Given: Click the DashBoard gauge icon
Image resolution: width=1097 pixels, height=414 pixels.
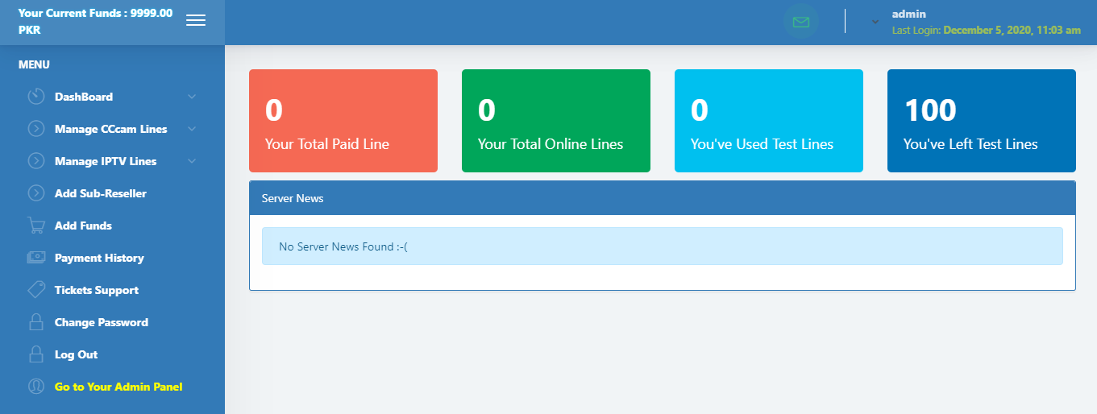Looking at the screenshot, I should click(x=36, y=97).
